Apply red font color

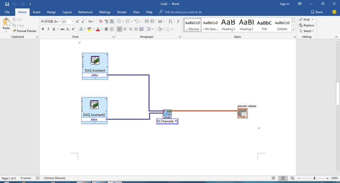[98, 29]
